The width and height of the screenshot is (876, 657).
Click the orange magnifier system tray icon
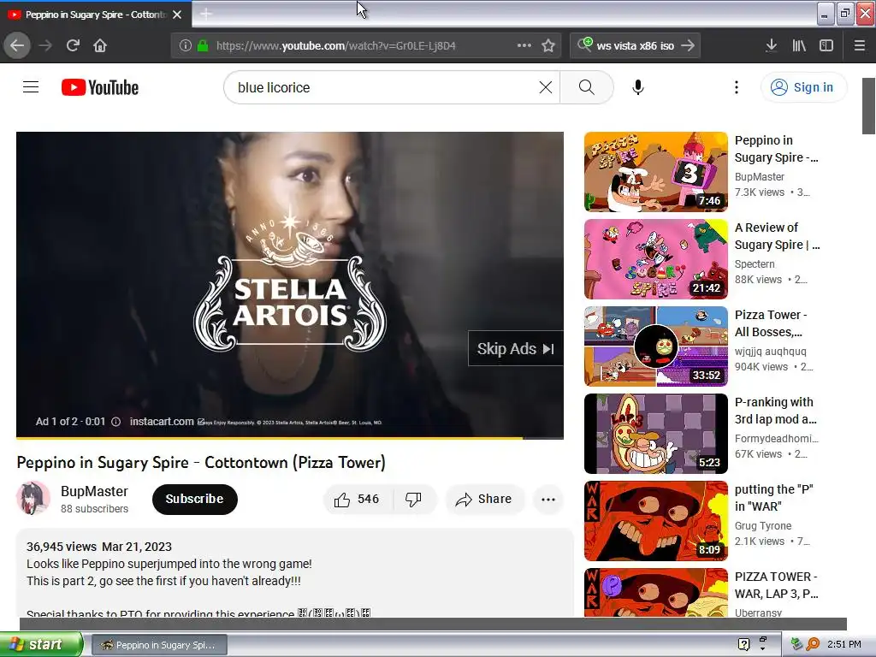(x=813, y=644)
